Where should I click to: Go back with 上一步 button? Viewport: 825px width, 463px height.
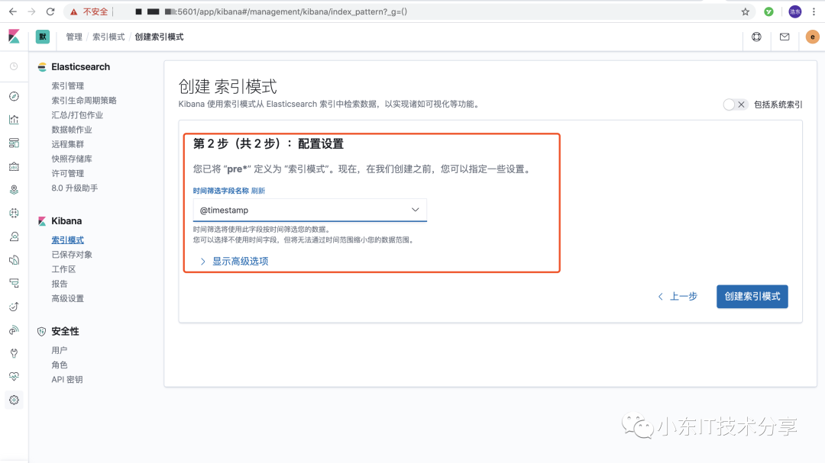click(678, 297)
